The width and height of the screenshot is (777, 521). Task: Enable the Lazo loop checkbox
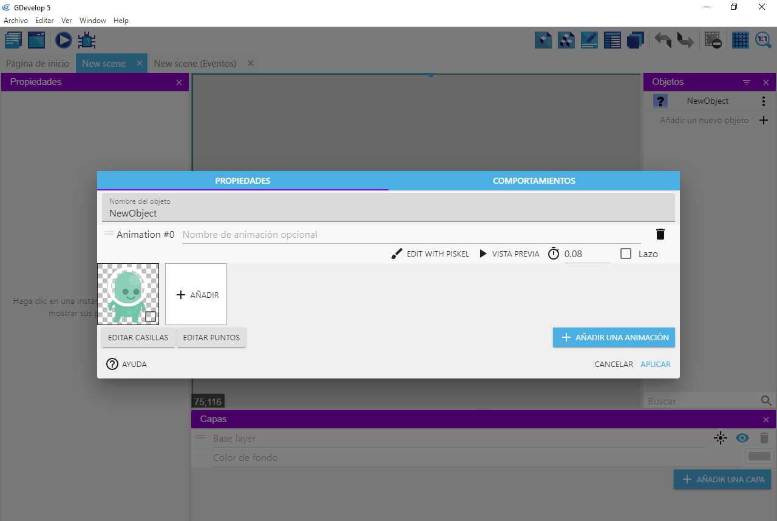coord(626,254)
